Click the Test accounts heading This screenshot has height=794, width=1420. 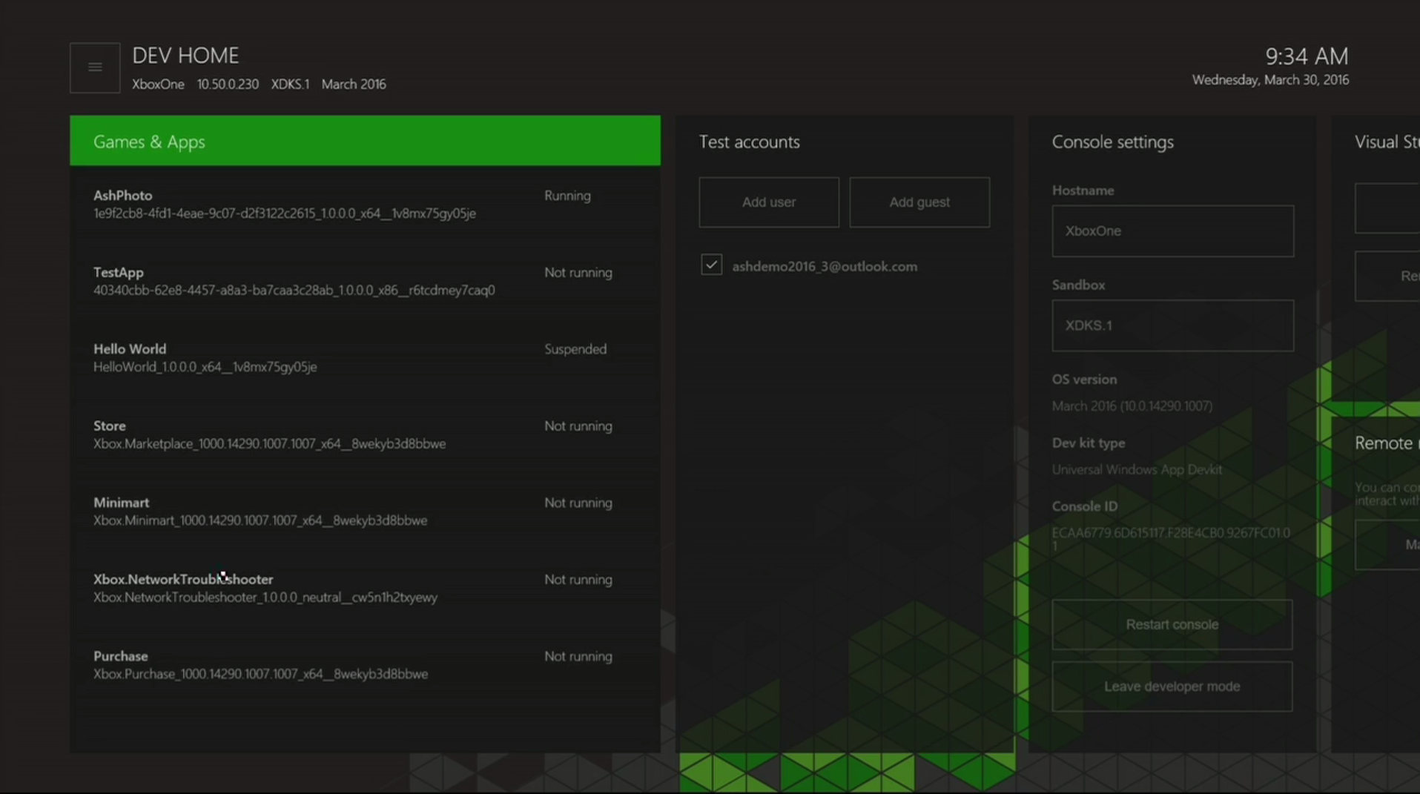(749, 142)
